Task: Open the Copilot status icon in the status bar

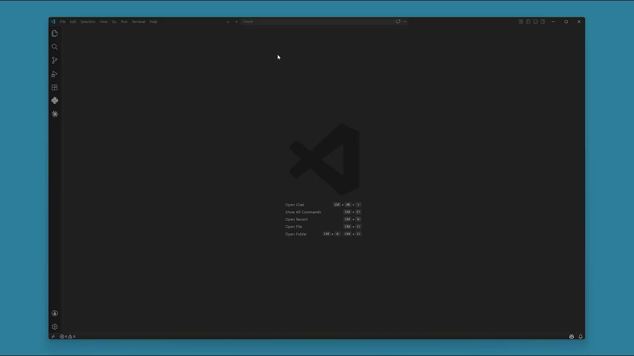Action: (x=572, y=337)
